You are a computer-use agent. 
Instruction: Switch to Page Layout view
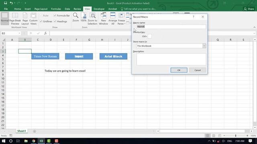tap(25, 18)
